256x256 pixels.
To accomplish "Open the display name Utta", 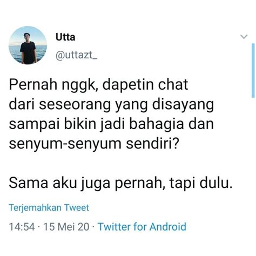I will (65, 37).
